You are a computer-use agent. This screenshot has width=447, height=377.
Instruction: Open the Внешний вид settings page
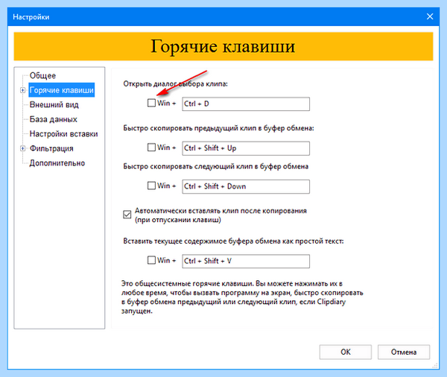(x=54, y=104)
